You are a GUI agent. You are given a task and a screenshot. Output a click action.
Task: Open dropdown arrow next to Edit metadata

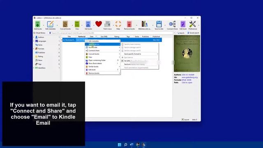pos(57,25)
